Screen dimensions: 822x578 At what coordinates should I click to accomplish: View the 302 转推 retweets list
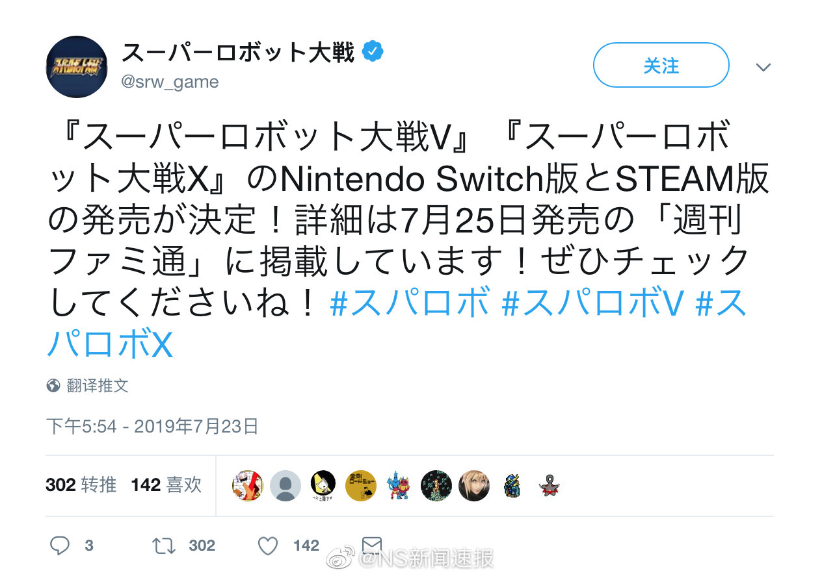pos(81,485)
